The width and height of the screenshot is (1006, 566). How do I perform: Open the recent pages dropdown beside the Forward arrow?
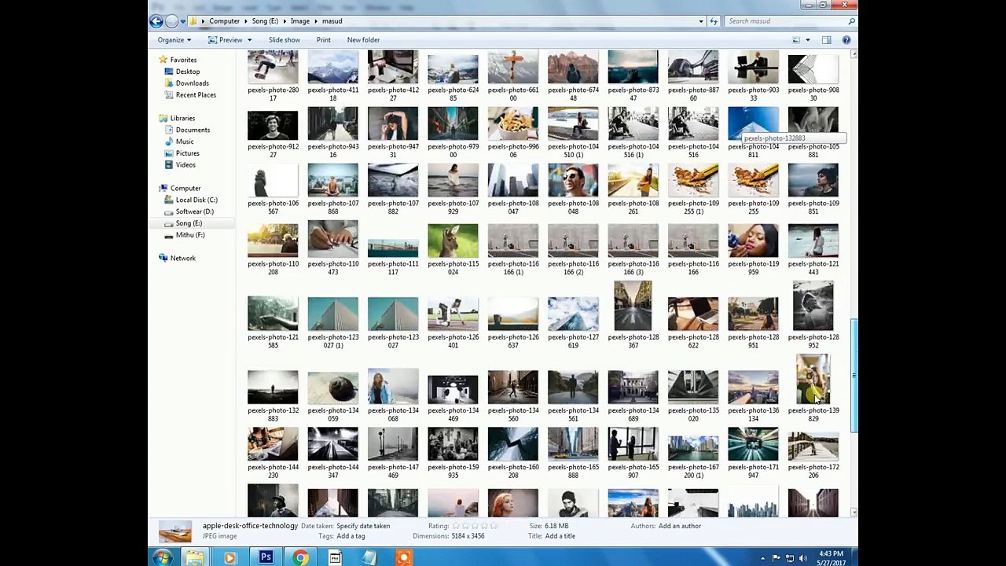coord(182,21)
